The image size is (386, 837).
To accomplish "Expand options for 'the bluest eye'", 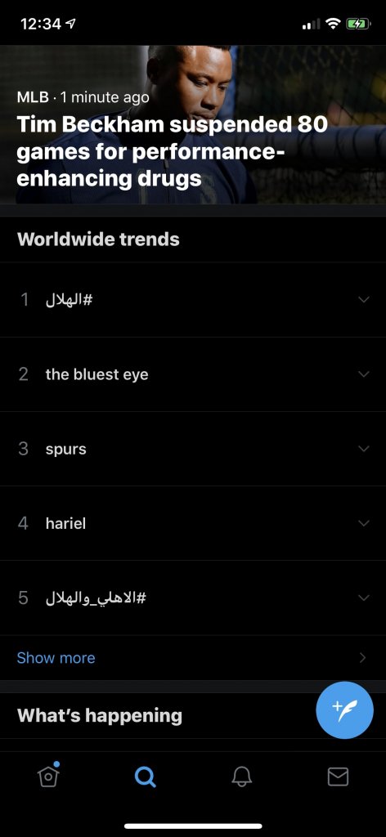I will [364, 374].
